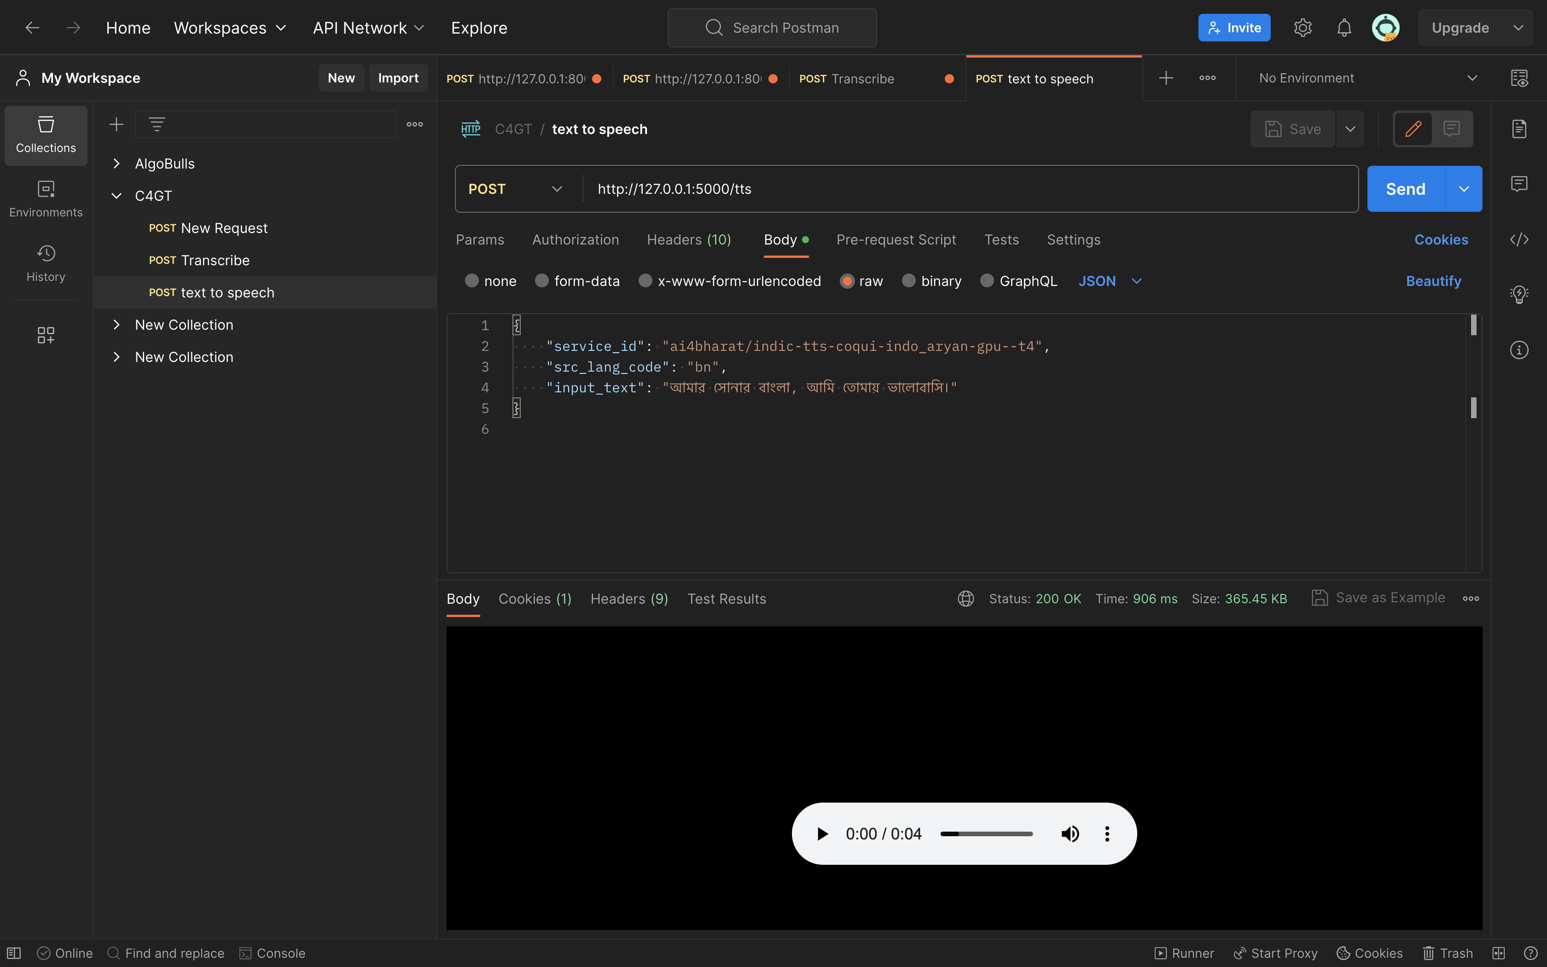Open the History sidebar panel
1547x967 pixels.
click(x=45, y=263)
